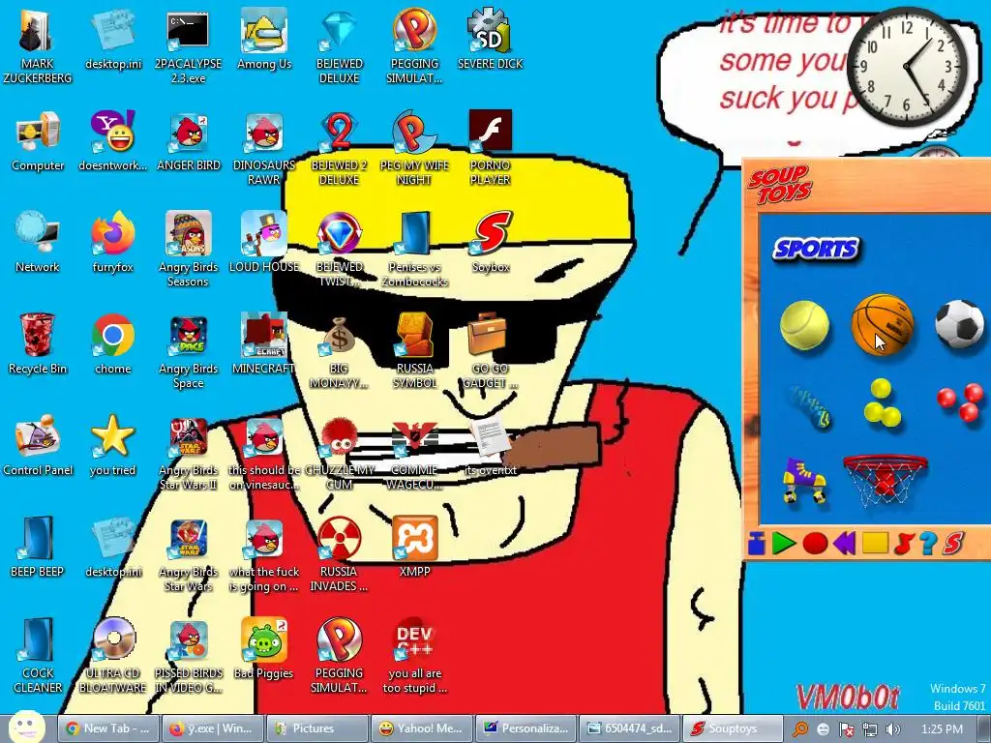Select the BEJEWED DELUXE shortcut
The width and height of the screenshot is (991, 743).
point(340,46)
